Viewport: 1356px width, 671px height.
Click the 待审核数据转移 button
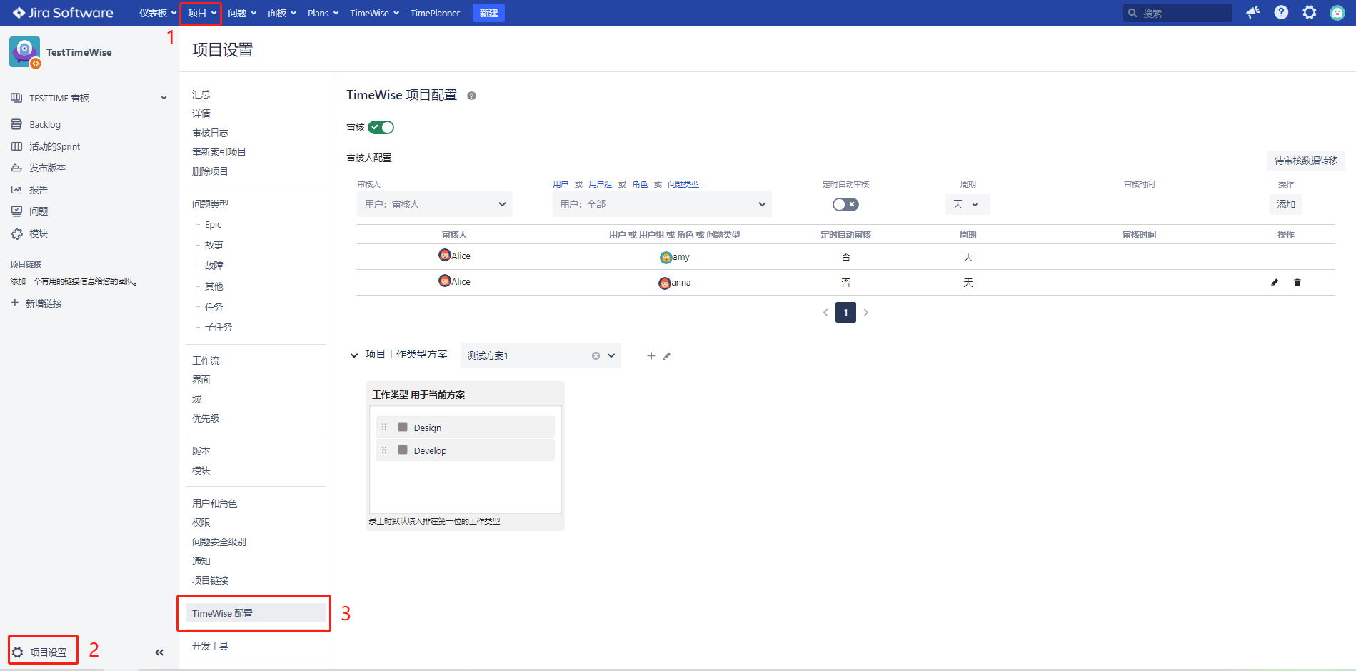tap(1305, 161)
